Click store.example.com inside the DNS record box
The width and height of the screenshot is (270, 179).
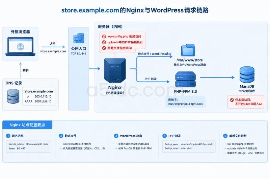tap(39, 91)
